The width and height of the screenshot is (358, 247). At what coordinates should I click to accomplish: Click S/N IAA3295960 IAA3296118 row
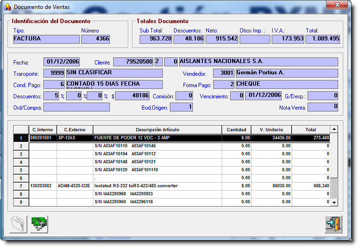coord(158,202)
